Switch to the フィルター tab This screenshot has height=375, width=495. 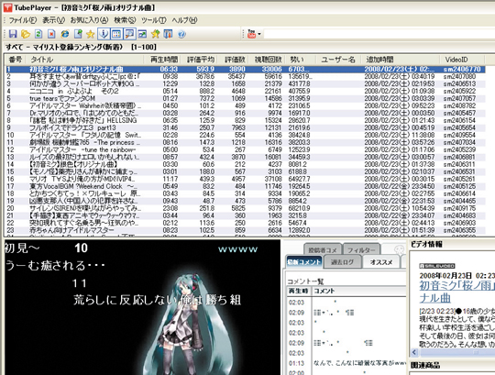361,250
